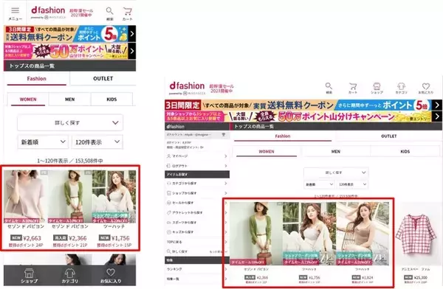The width and height of the screenshot is (443, 289).
Task: Open the mobile green cardigan ¥2,366 product
Action: (x=70, y=209)
